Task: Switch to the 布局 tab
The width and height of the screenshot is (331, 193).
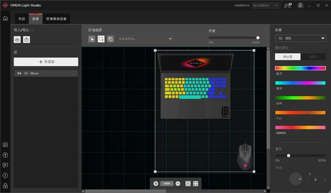Action: tap(22, 19)
